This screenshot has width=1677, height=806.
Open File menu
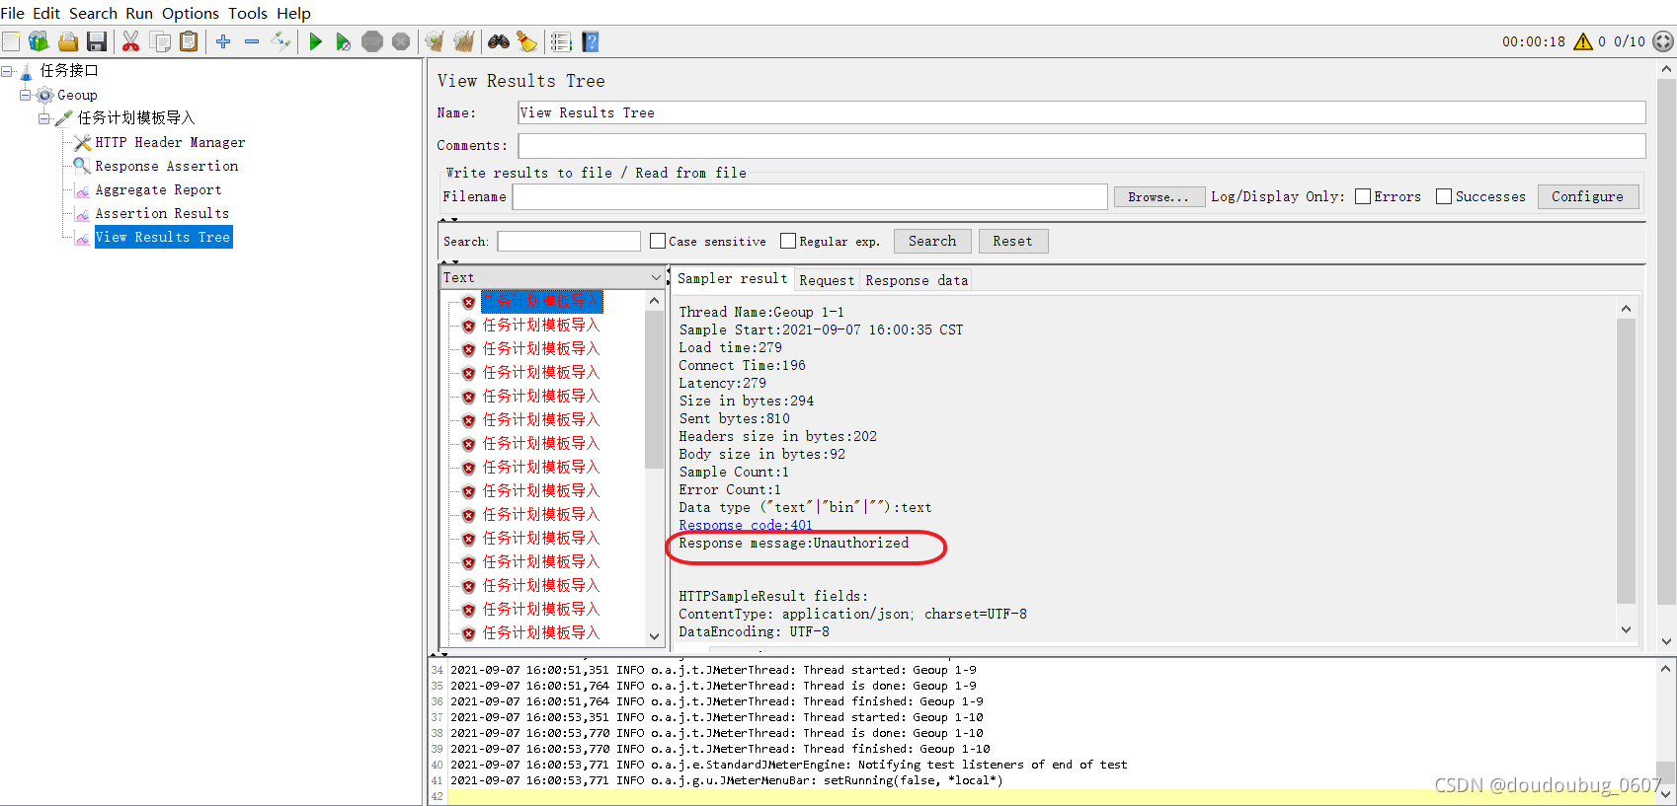tap(13, 13)
